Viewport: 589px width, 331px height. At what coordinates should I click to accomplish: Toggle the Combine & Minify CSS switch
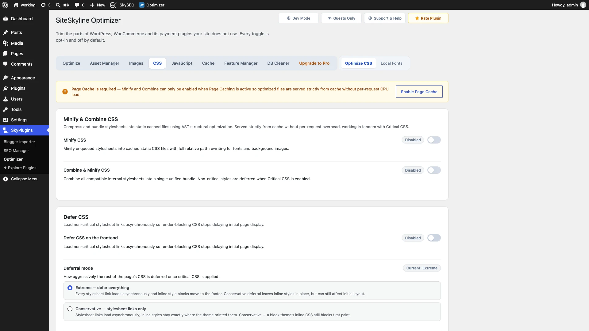434,170
